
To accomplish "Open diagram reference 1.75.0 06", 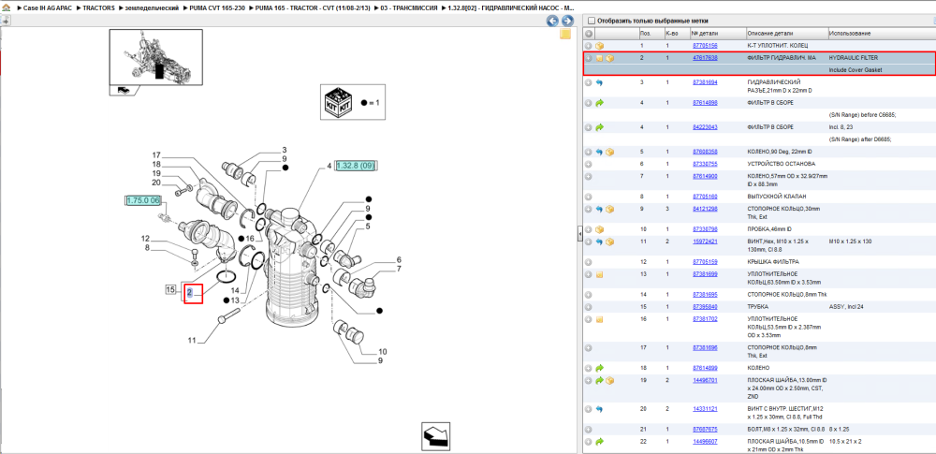I will click(x=143, y=200).
